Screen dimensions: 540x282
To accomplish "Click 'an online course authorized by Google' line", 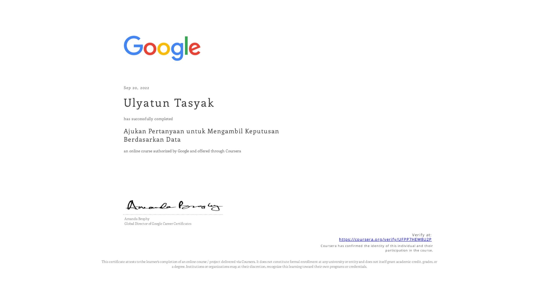I will (182, 151).
